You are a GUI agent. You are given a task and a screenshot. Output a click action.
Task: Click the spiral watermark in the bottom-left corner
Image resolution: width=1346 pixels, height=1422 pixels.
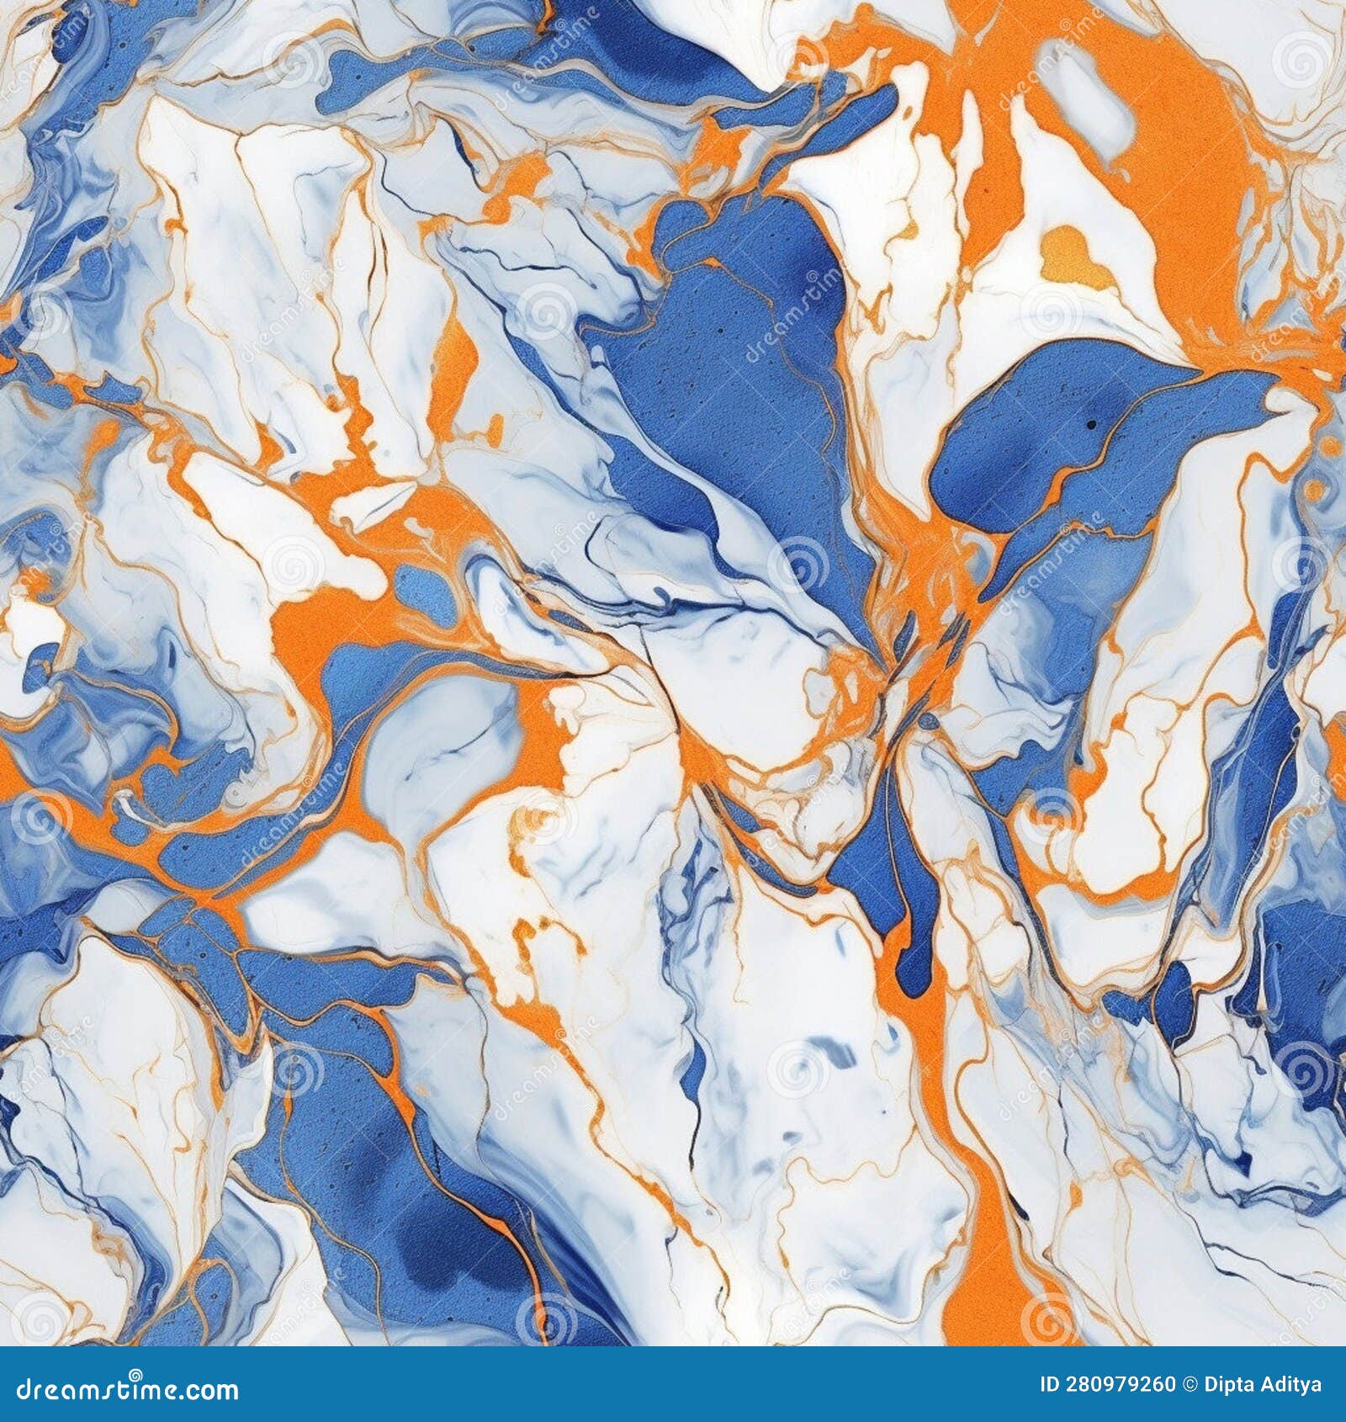(x=40, y=1324)
